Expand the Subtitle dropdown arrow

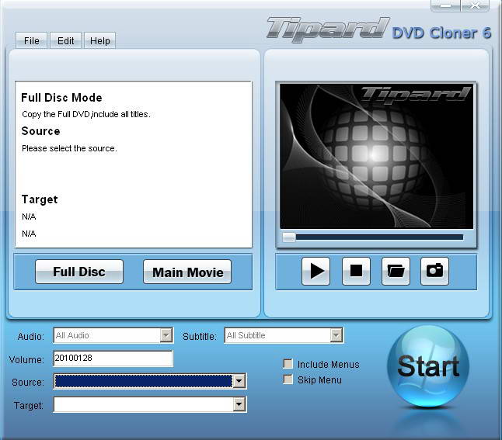(x=336, y=335)
